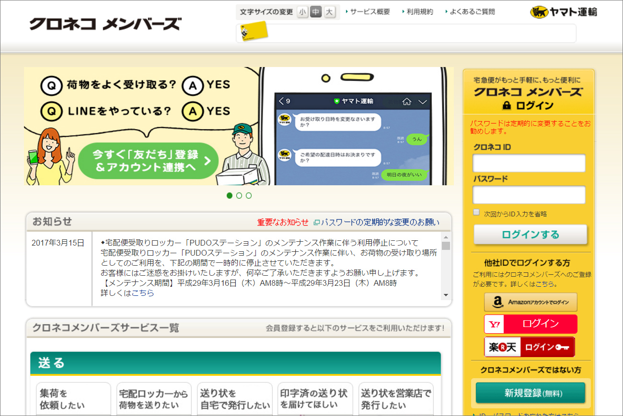Click the 送る section header
The image size is (623, 416).
click(x=235, y=363)
